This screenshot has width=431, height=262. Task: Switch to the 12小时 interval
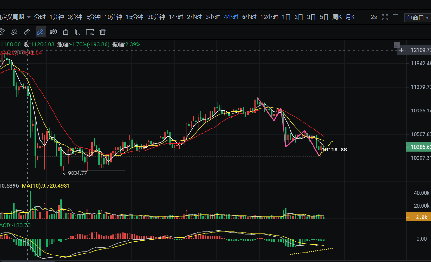coord(269,17)
